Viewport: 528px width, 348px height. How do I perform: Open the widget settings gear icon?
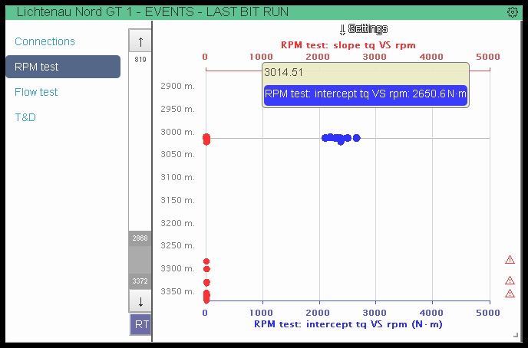512,12
